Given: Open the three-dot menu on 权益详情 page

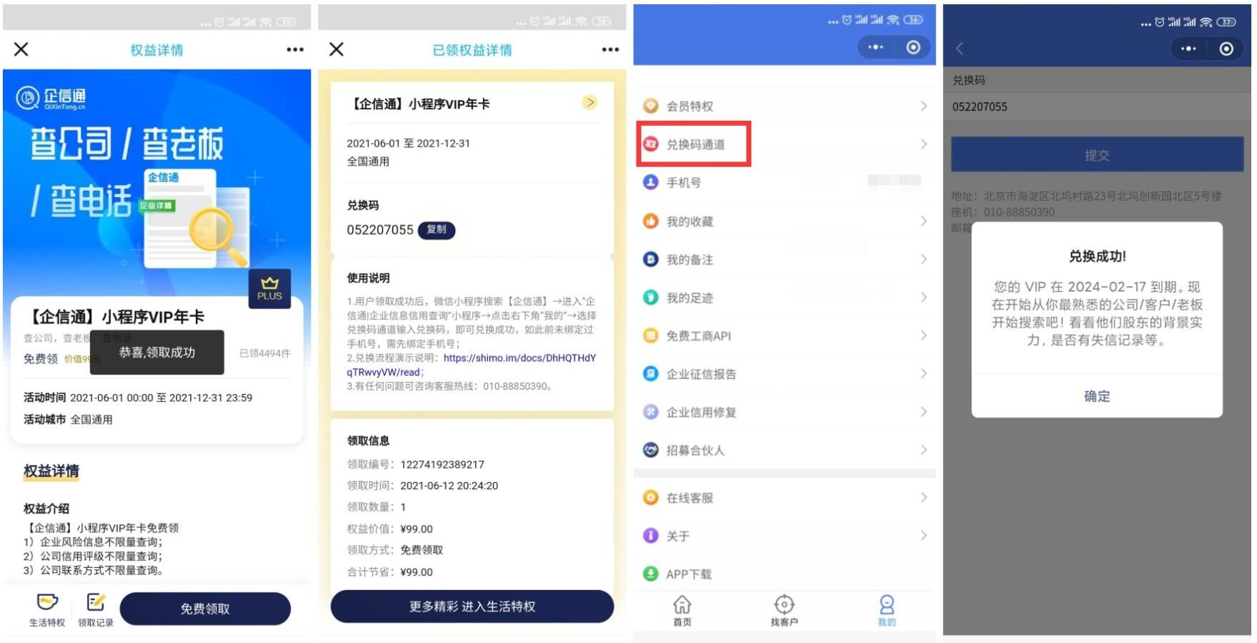Looking at the screenshot, I should point(295,49).
